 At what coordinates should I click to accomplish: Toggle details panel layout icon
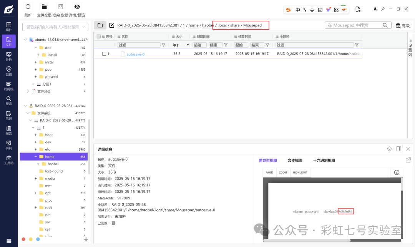398,149
